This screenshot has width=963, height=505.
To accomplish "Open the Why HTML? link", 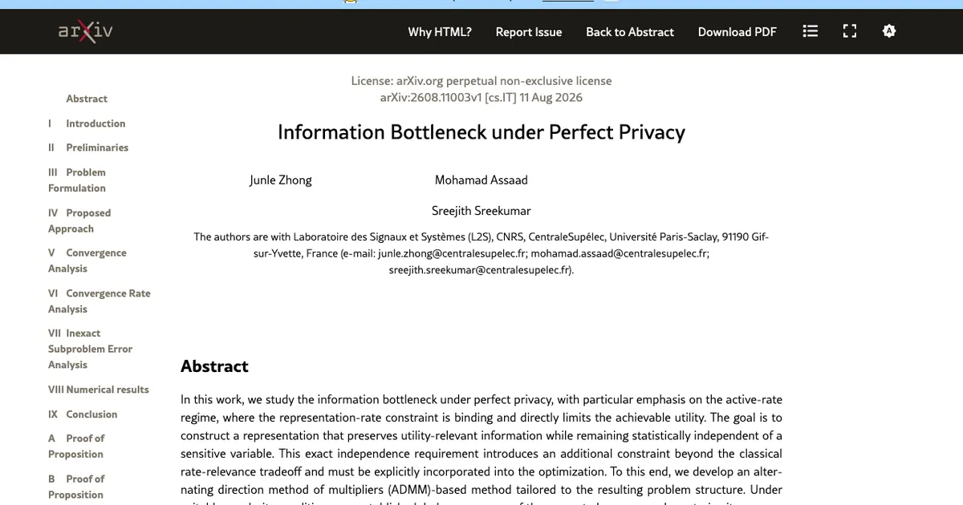I will tap(440, 32).
